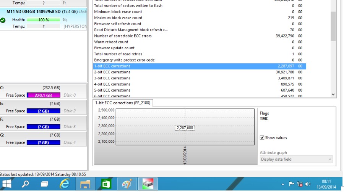Click the Status last updated text
Screen dimensions: 344x192
[x=43, y=174]
